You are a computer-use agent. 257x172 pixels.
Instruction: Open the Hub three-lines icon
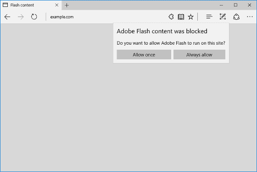(x=209, y=17)
